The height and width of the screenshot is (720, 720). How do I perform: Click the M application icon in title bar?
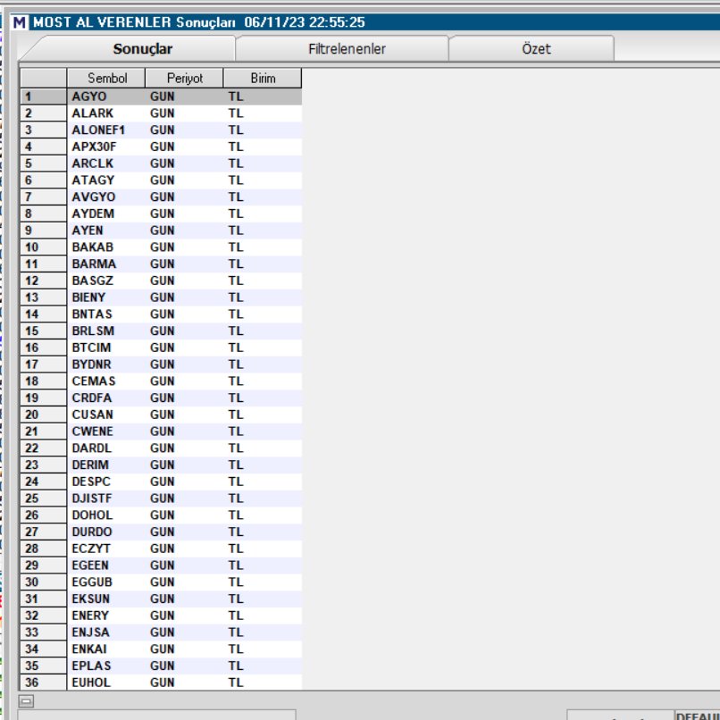(x=20, y=22)
